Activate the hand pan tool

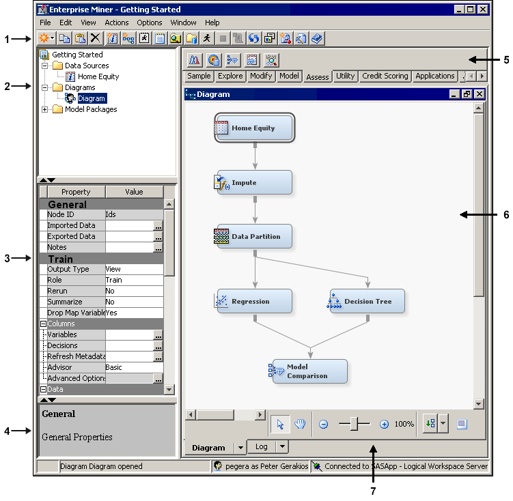pyautogui.click(x=300, y=424)
